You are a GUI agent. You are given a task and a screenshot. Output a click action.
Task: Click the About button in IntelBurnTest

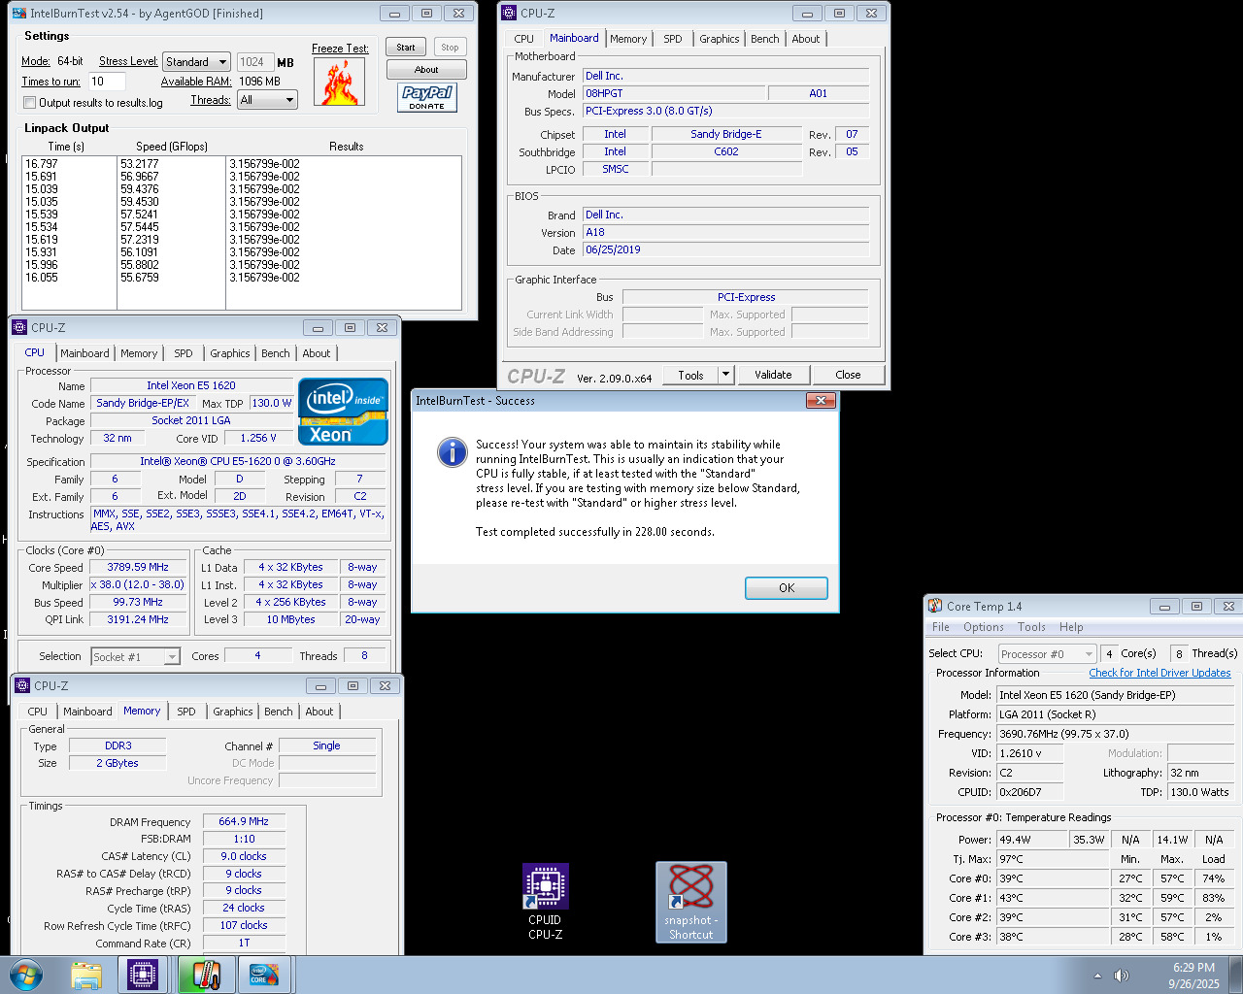(426, 70)
